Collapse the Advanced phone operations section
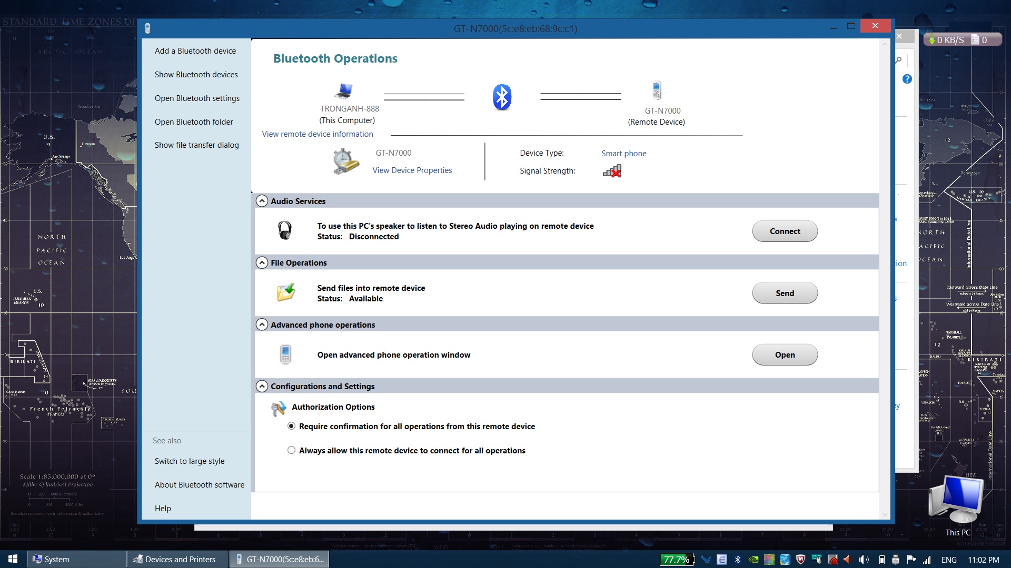The width and height of the screenshot is (1011, 568). [262, 324]
